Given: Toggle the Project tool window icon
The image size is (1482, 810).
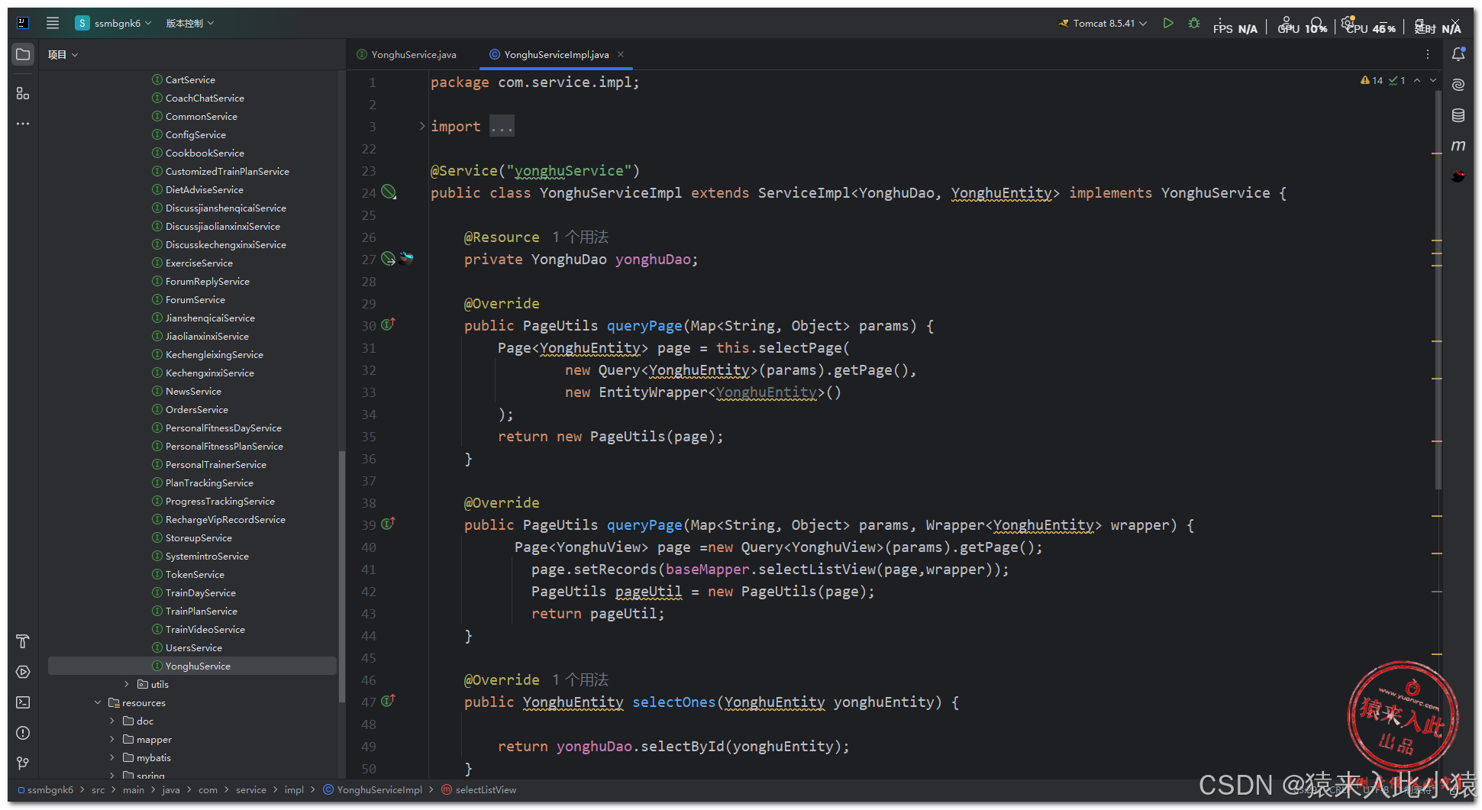Looking at the screenshot, I should pos(23,54).
